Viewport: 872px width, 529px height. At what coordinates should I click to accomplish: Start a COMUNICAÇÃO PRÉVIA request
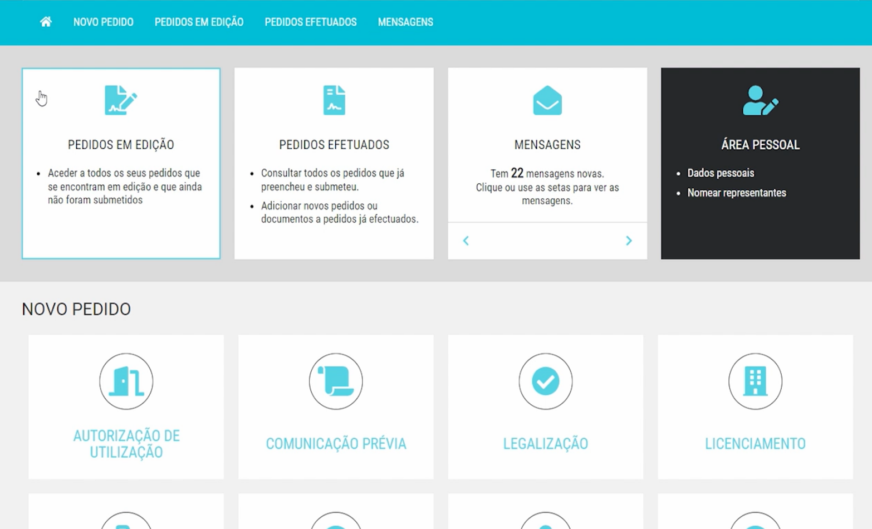pyautogui.click(x=336, y=444)
